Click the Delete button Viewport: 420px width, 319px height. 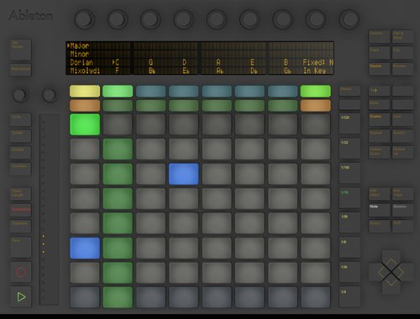(21, 136)
